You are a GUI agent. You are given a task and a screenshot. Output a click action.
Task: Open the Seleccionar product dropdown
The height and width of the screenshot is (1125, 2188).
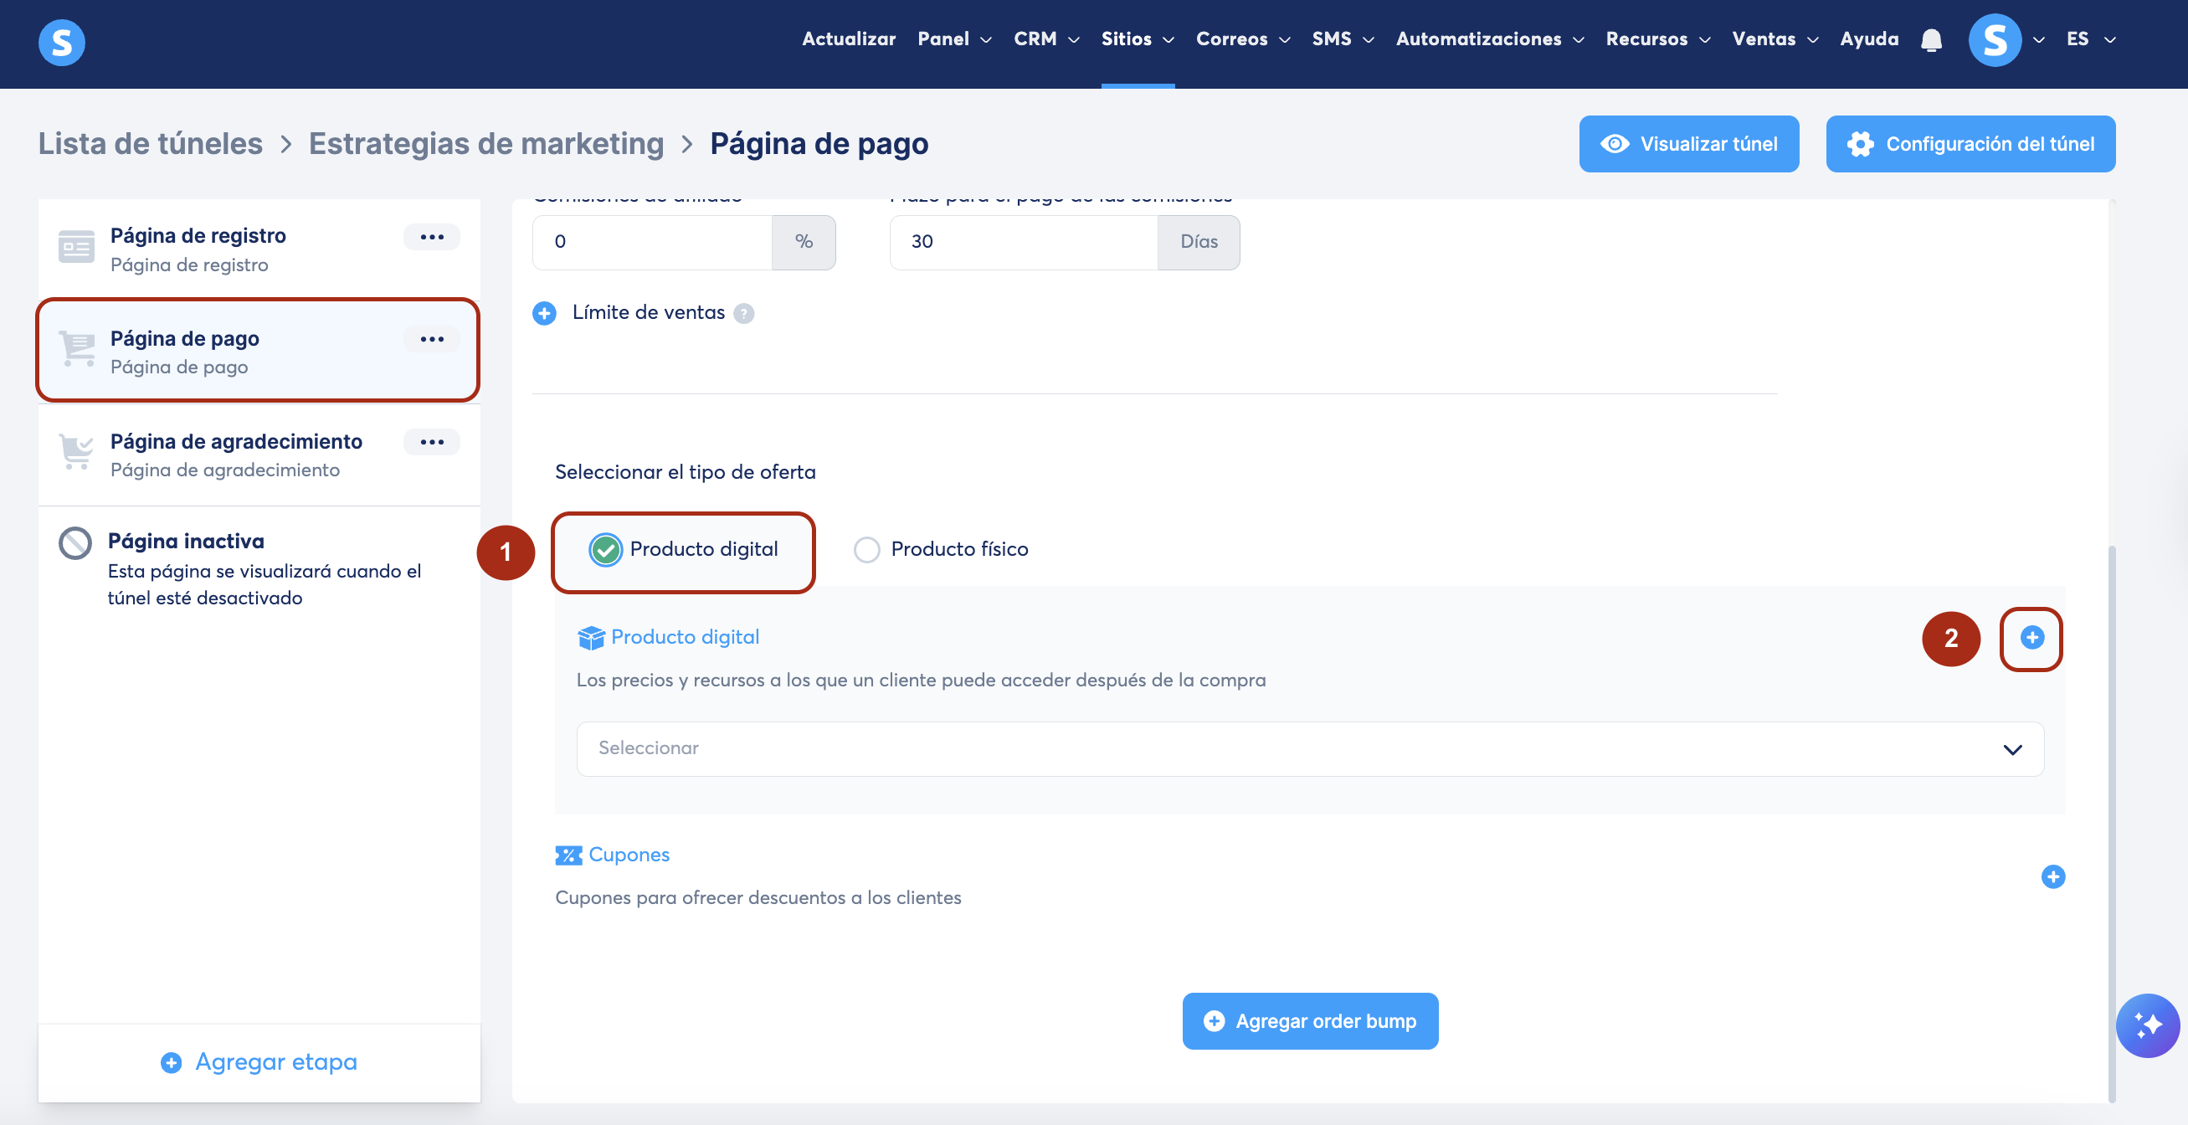[x=1309, y=748]
